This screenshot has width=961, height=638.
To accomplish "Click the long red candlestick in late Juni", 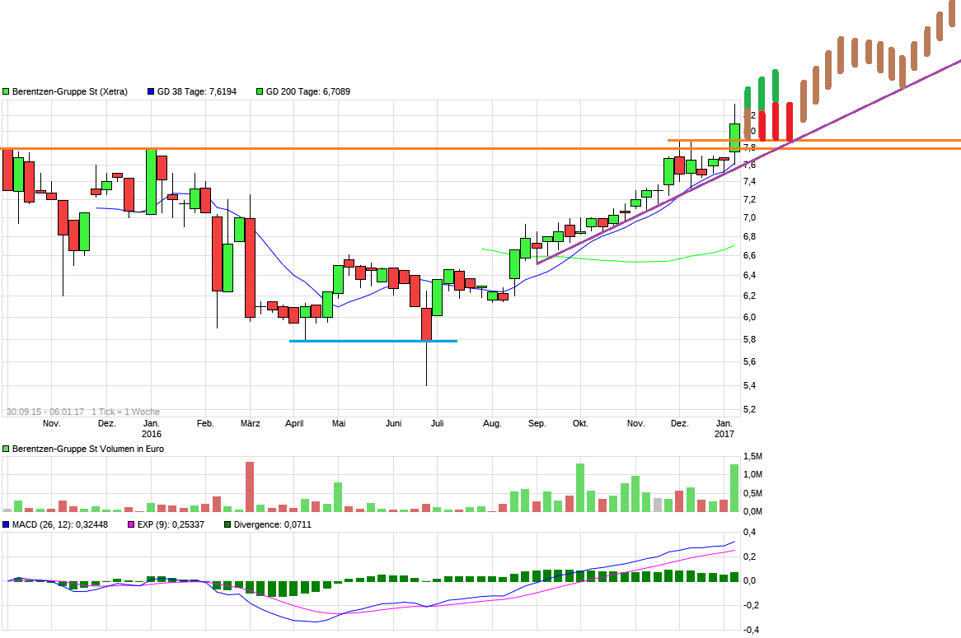I will pos(426,324).
